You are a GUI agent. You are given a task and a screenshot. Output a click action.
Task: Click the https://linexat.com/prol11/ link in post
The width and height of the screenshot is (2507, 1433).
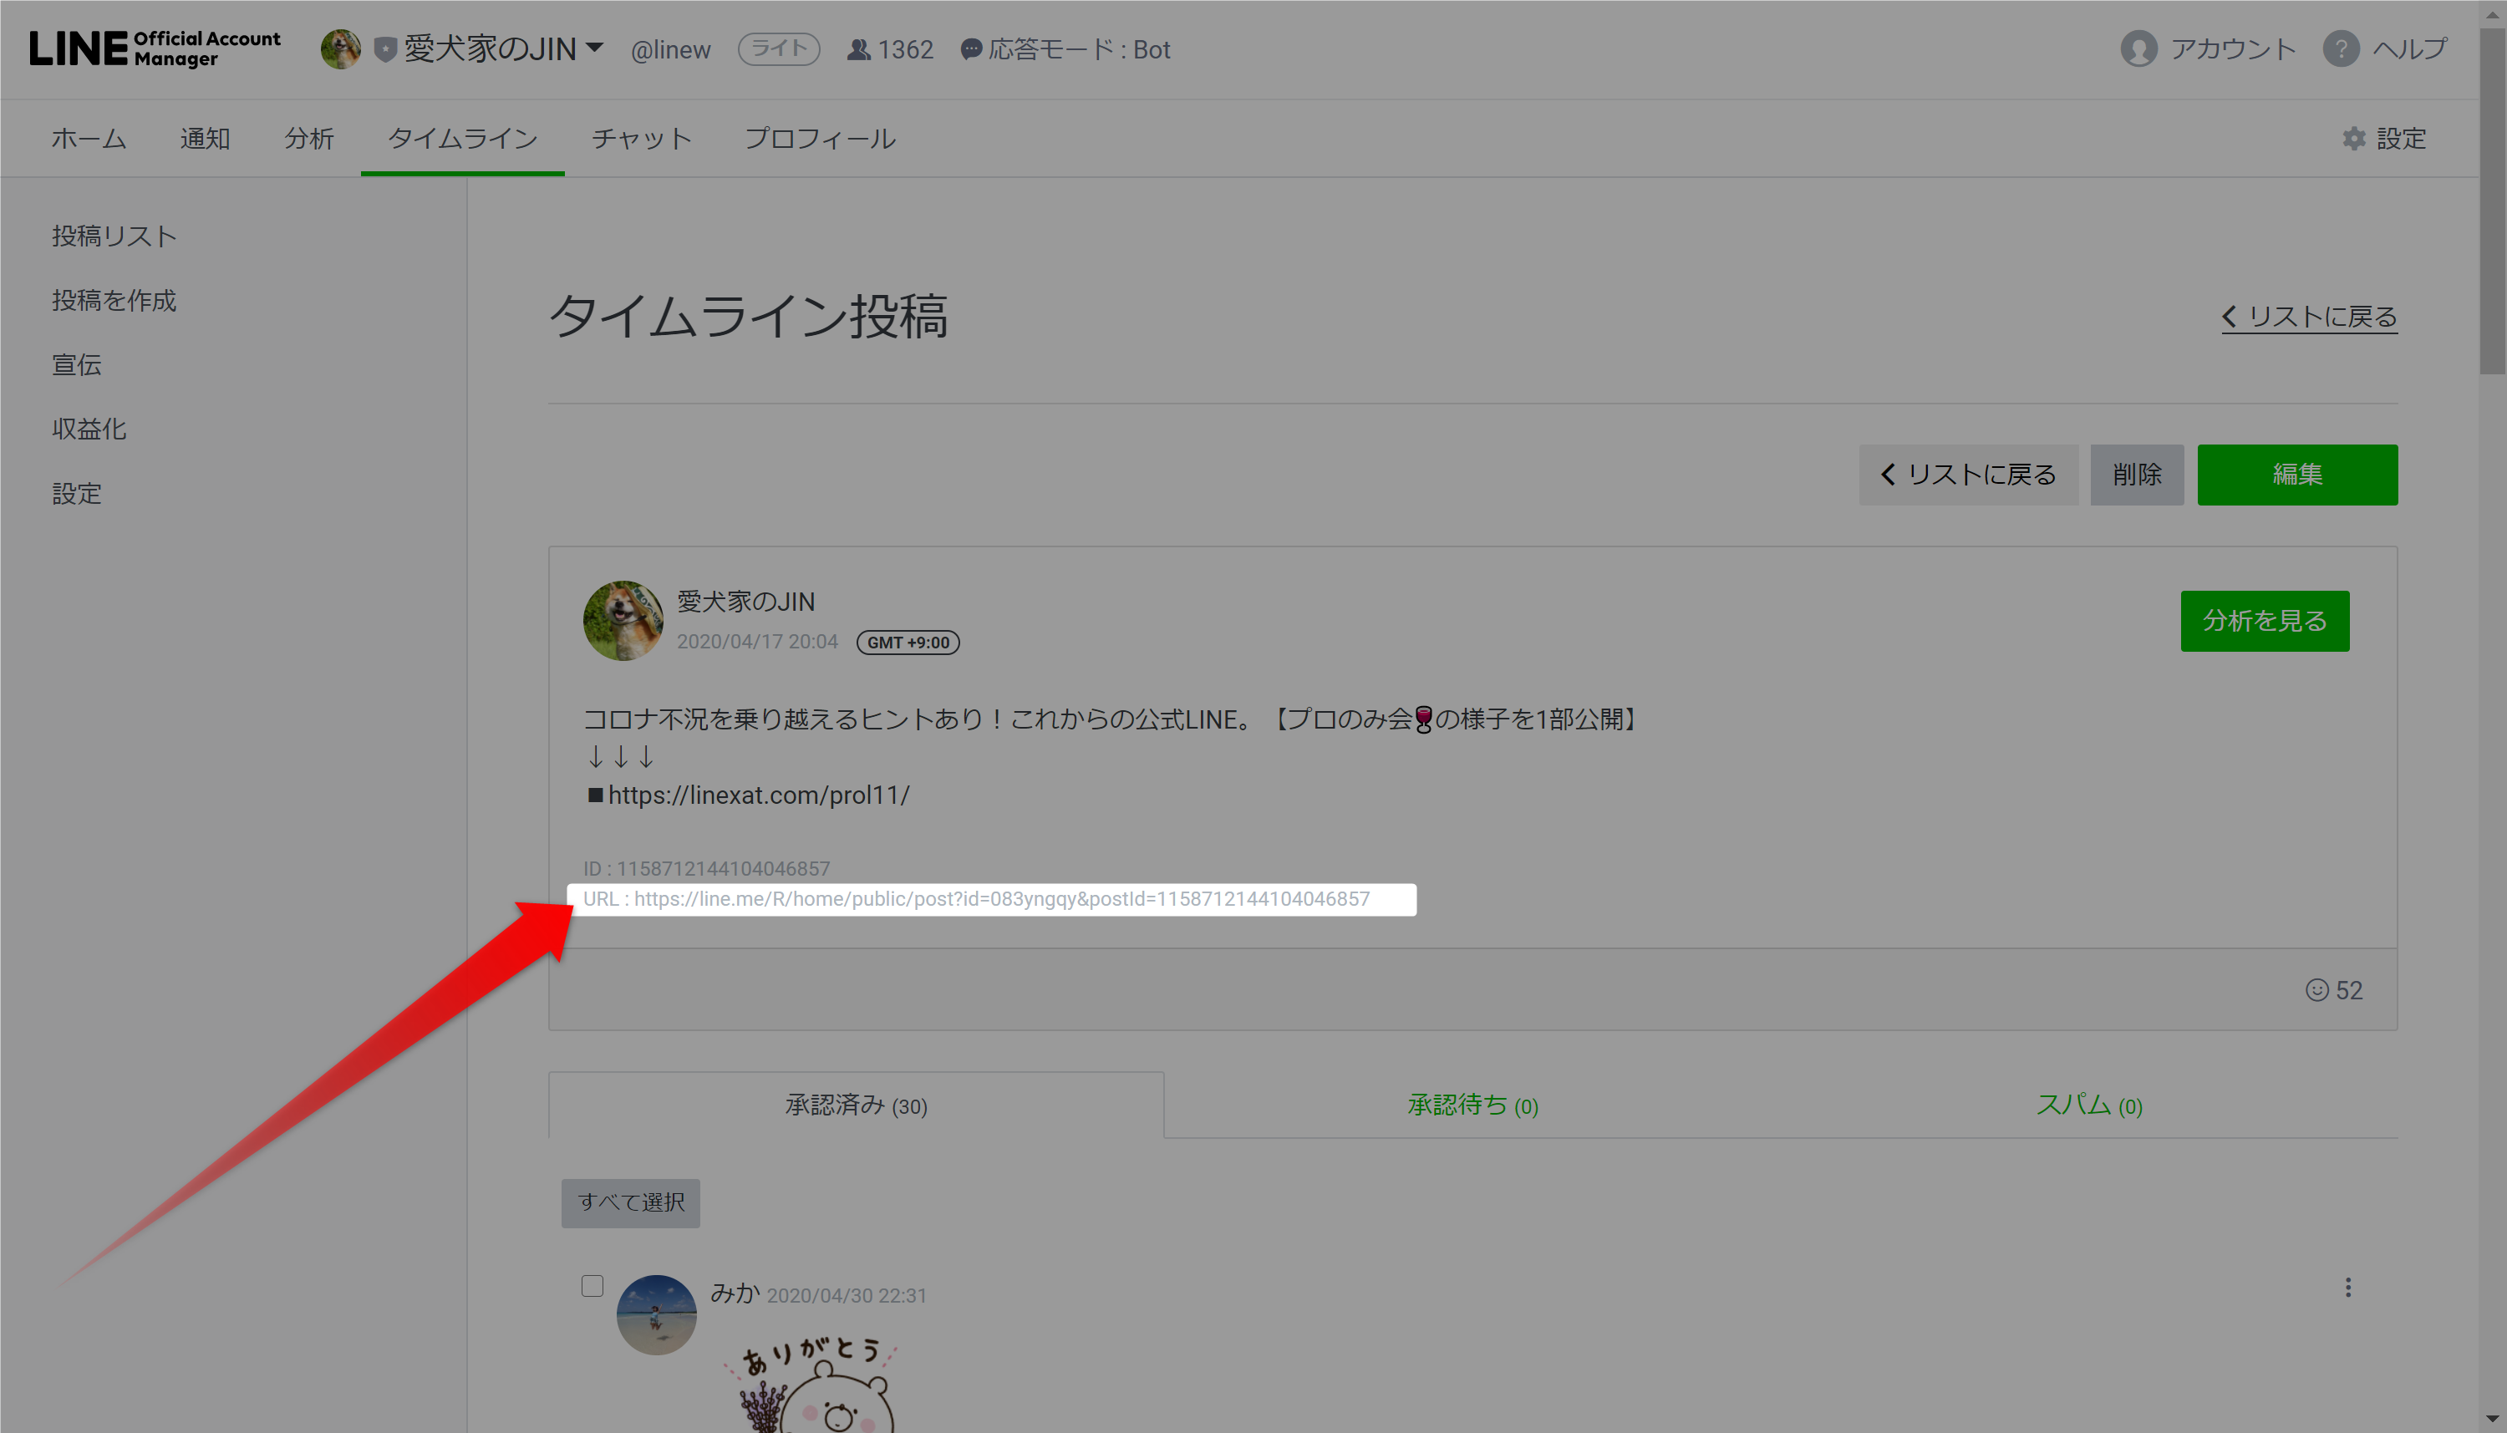pyautogui.click(x=758, y=795)
